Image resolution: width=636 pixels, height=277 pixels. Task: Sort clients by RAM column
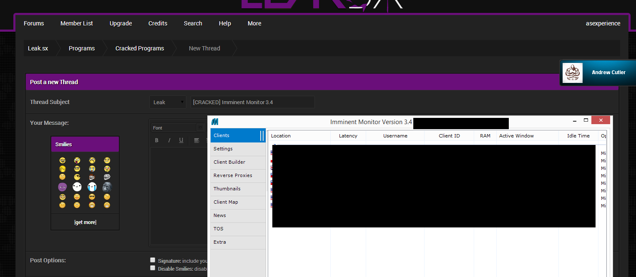click(485, 136)
